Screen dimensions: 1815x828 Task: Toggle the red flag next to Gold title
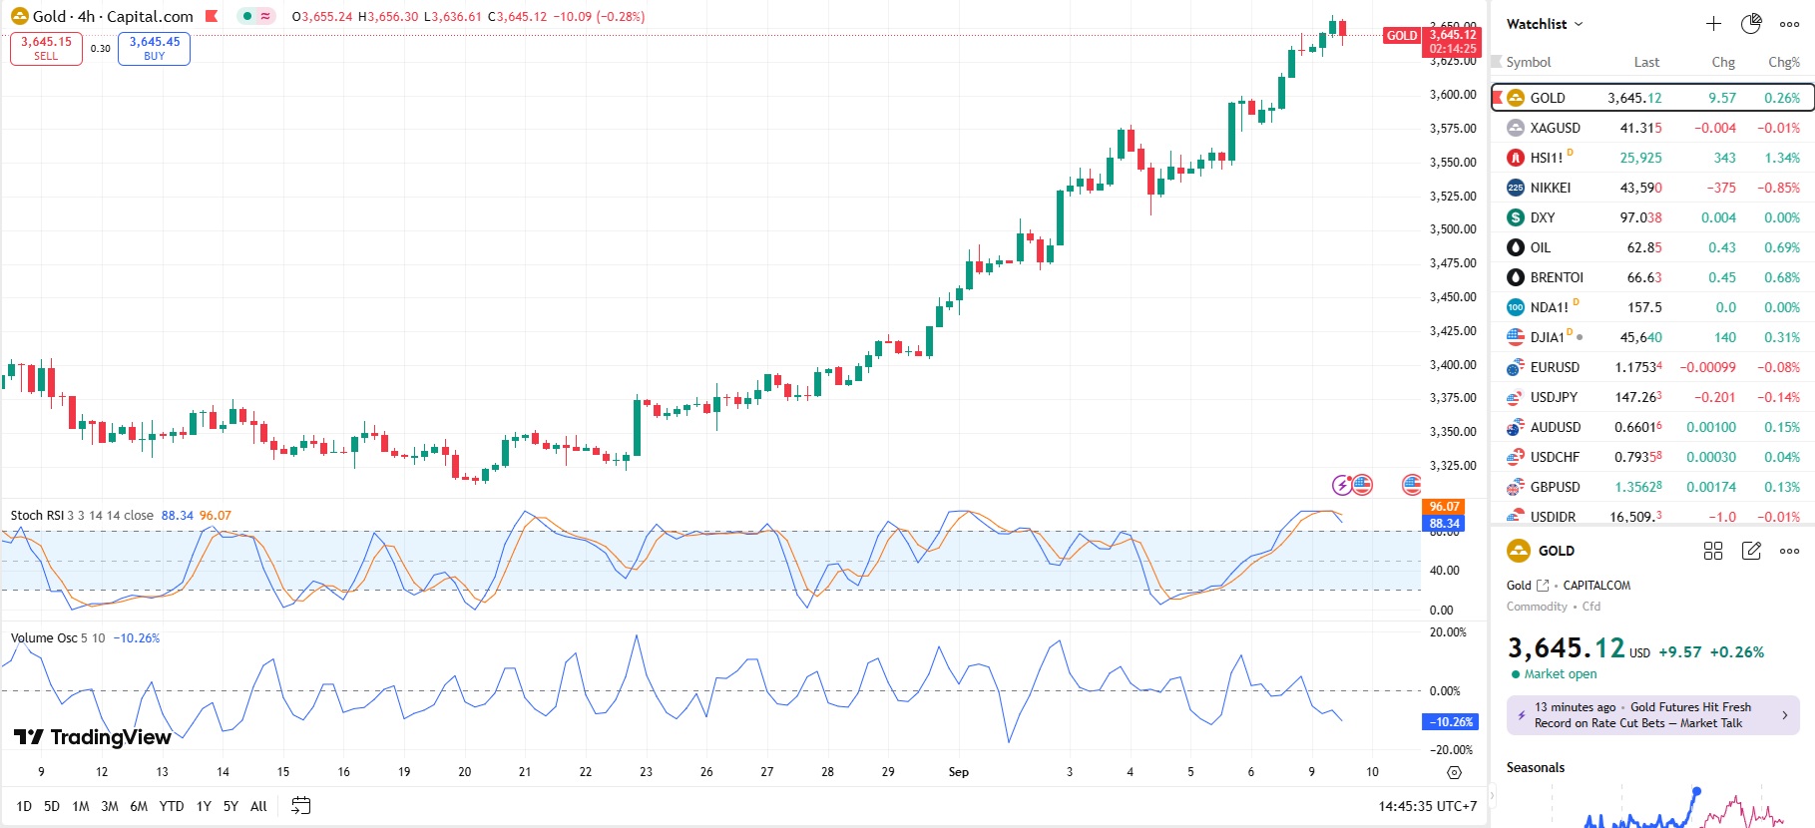tap(212, 16)
